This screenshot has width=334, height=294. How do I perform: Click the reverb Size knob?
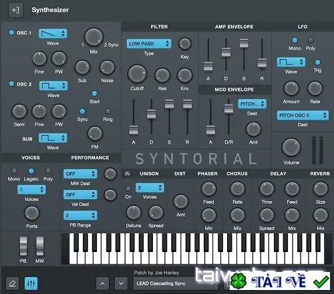[x=321, y=189]
